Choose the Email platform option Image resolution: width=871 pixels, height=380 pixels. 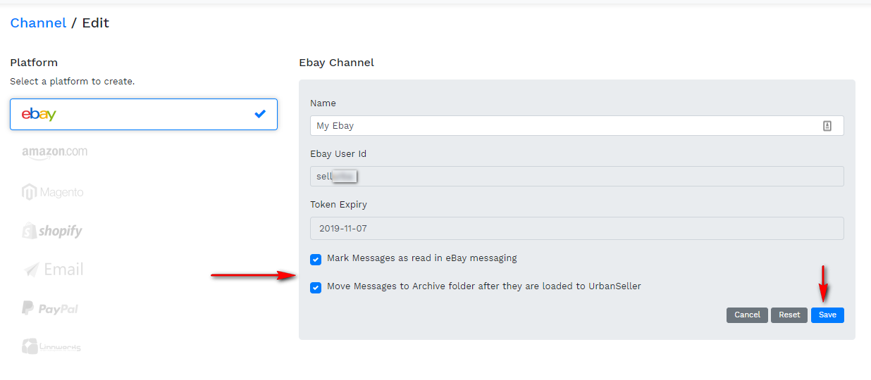point(53,270)
